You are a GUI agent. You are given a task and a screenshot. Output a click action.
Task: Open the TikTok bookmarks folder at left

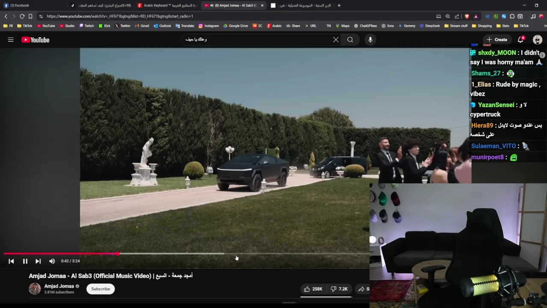pyautogui.click(x=25, y=26)
